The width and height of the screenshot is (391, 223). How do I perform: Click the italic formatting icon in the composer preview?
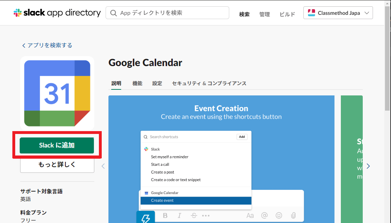(179, 216)
